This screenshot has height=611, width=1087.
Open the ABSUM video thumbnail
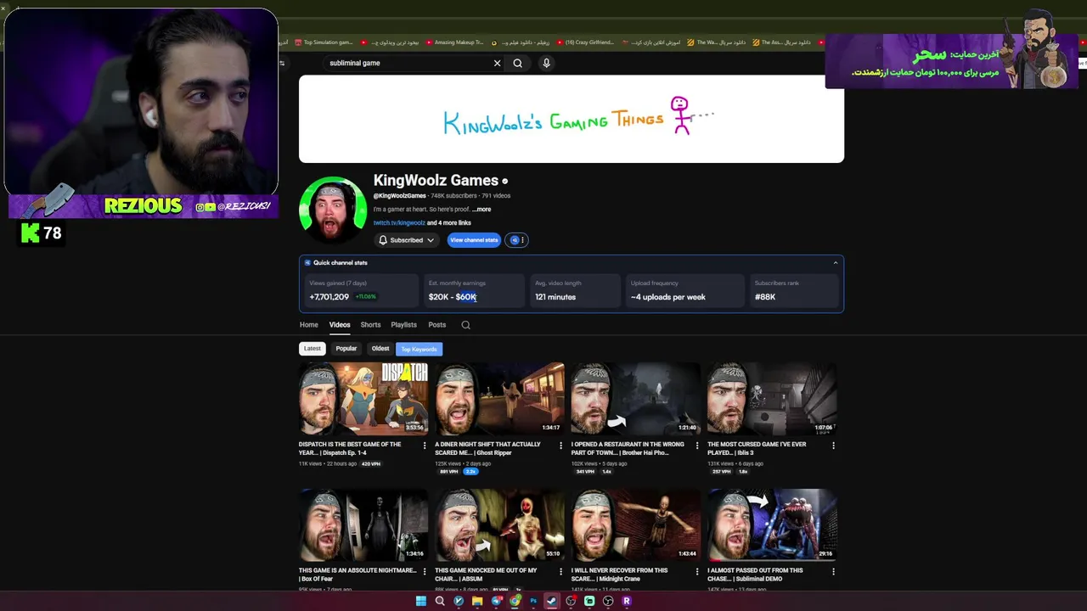[x=499, y=524]
